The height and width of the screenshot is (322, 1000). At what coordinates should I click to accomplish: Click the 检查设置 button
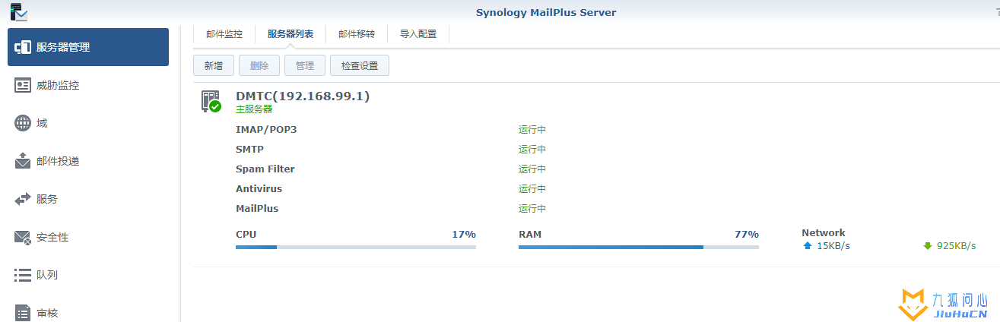click(360, 66)
